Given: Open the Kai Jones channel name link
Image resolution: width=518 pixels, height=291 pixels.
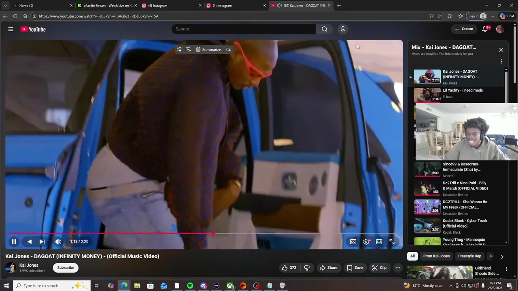Looking at the screenshot, I should pos(29,265).
